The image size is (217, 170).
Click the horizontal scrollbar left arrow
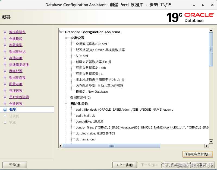(x=61, y=146)
